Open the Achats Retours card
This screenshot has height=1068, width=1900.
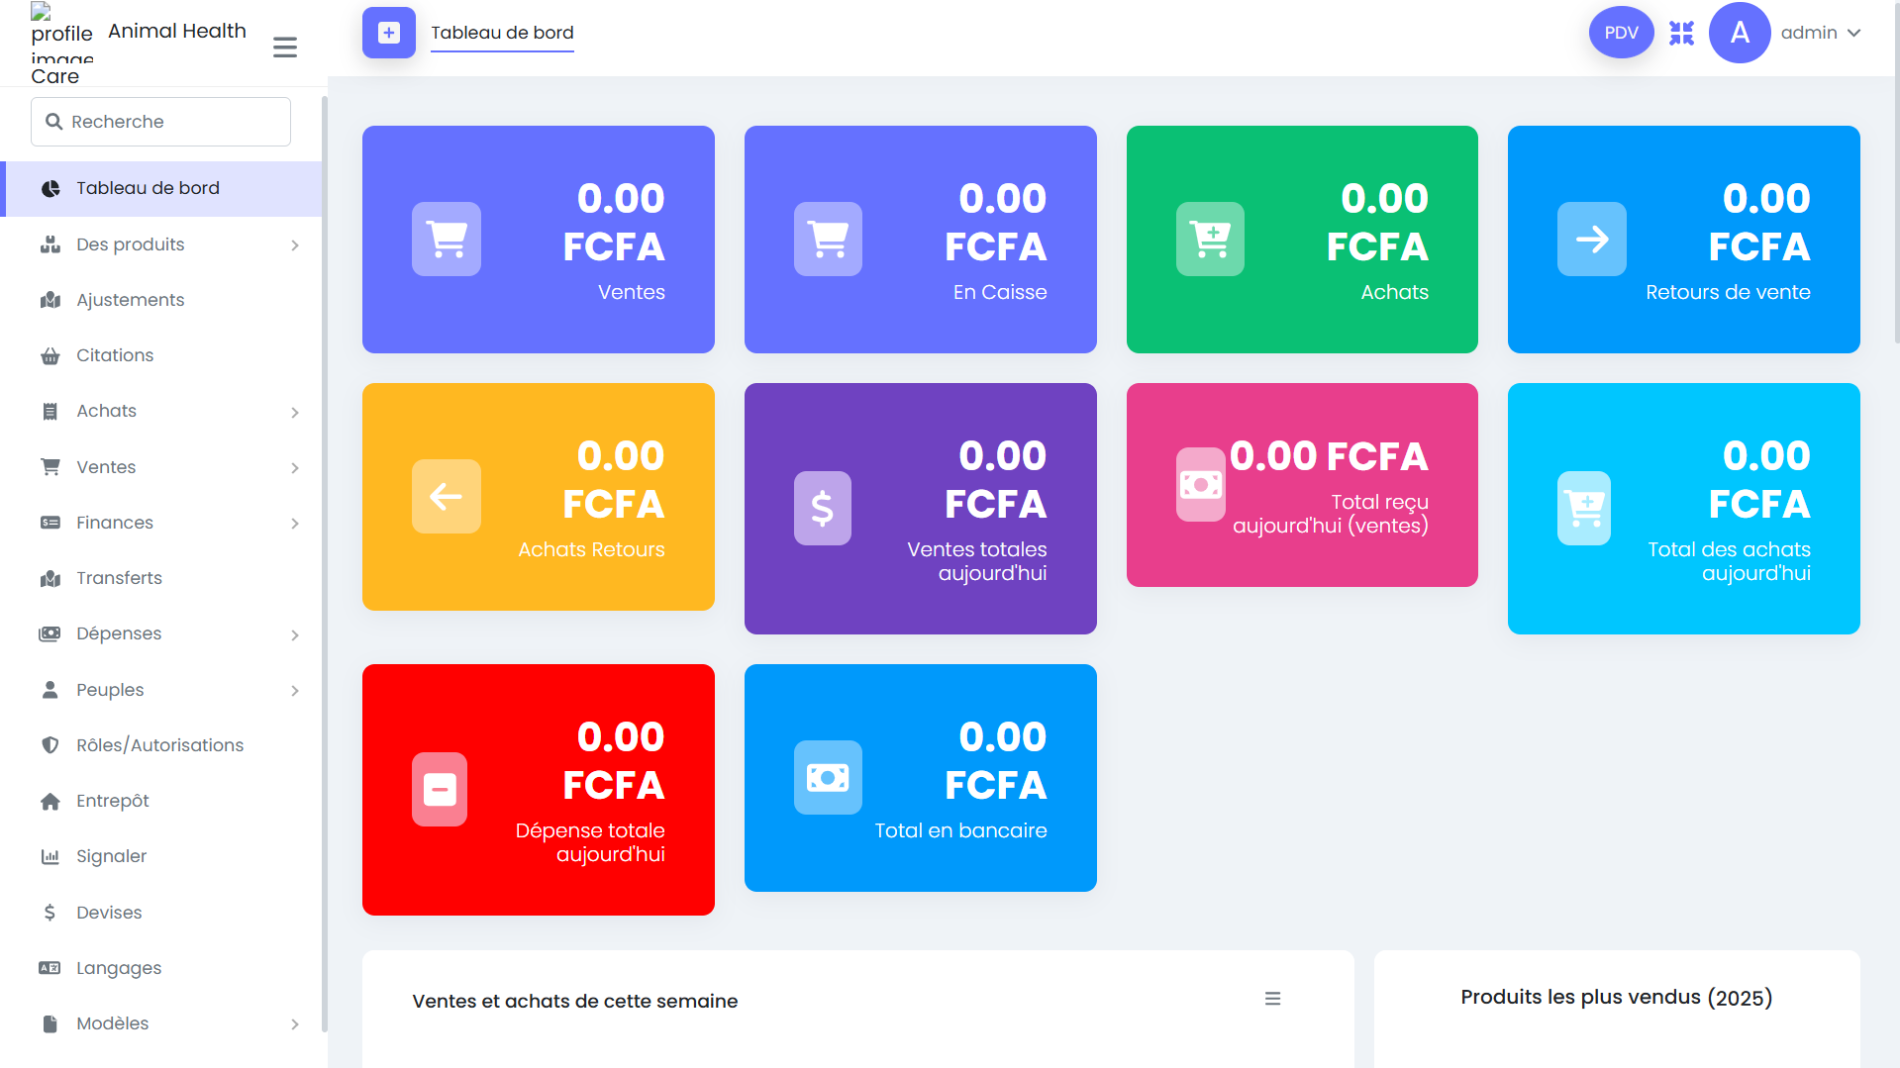coord(538,497)
